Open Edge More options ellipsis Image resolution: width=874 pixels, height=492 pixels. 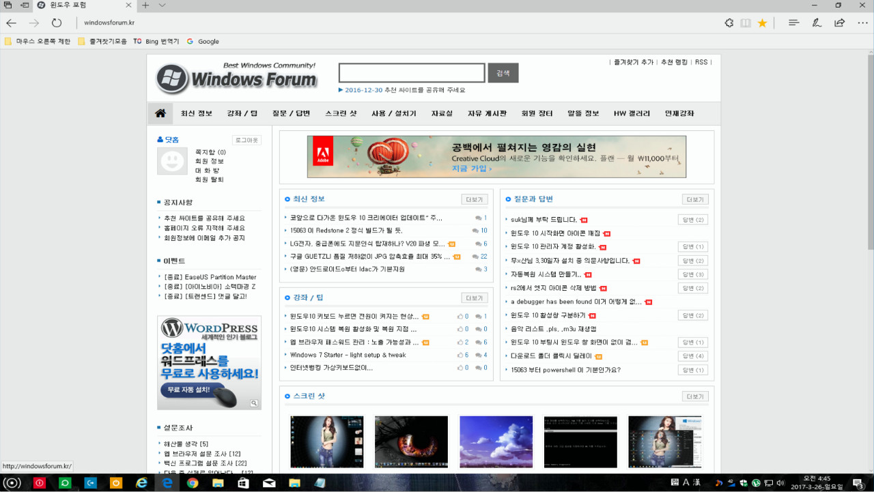[862, 23]
